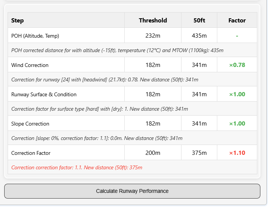
Task: Click the 375m Correction Factor 50ft value
Action: [199, 153]
